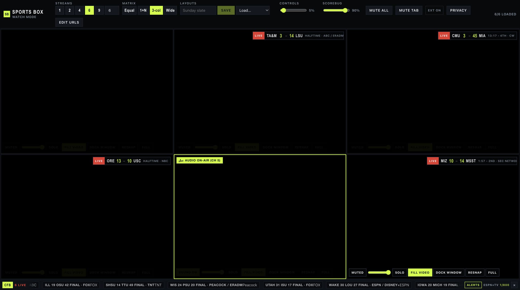Switch matrix to Wide layout
Screen dimensions: 520x290
click(170, 10)
